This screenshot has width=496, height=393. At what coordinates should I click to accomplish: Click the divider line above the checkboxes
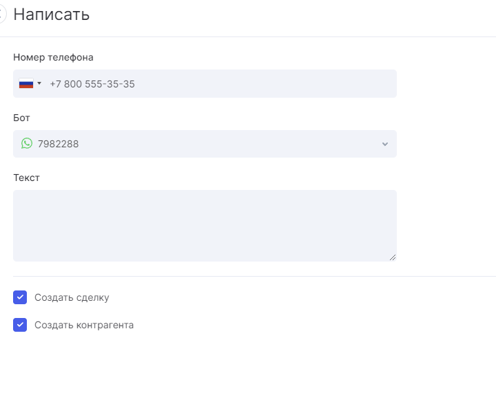coord(248,276)
